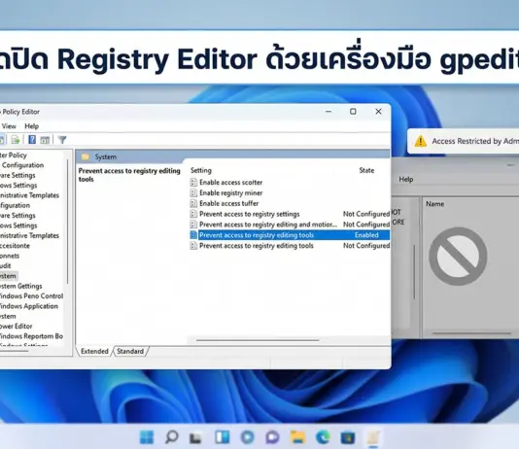Select the System Gettings tree item
The height and width of the screenshot is (449, 519).
21,286
